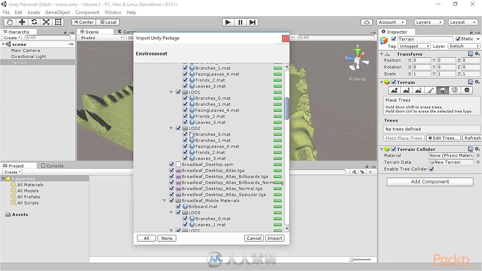Select the Hand tool in toolbar

click(x=10, y=22)
